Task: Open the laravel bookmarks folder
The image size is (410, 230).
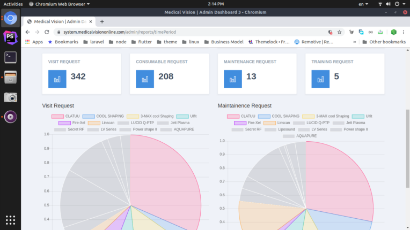Action: 93,42
